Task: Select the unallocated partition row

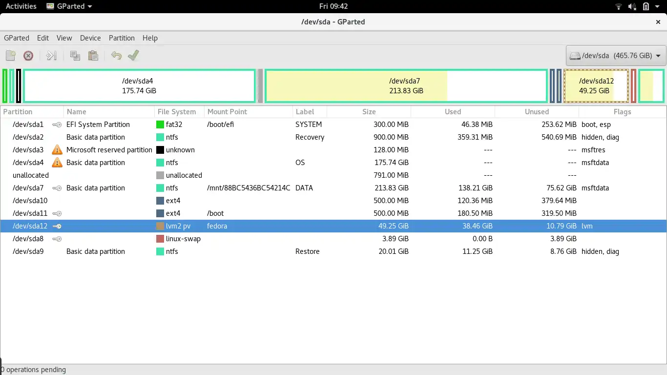Action: [333, 175]
